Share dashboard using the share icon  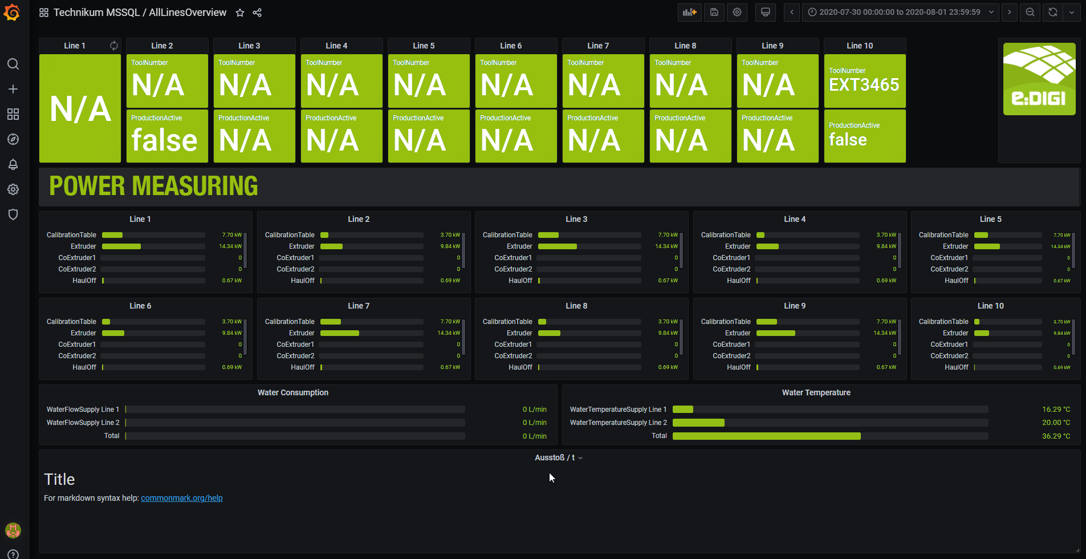tap(257, 13)
